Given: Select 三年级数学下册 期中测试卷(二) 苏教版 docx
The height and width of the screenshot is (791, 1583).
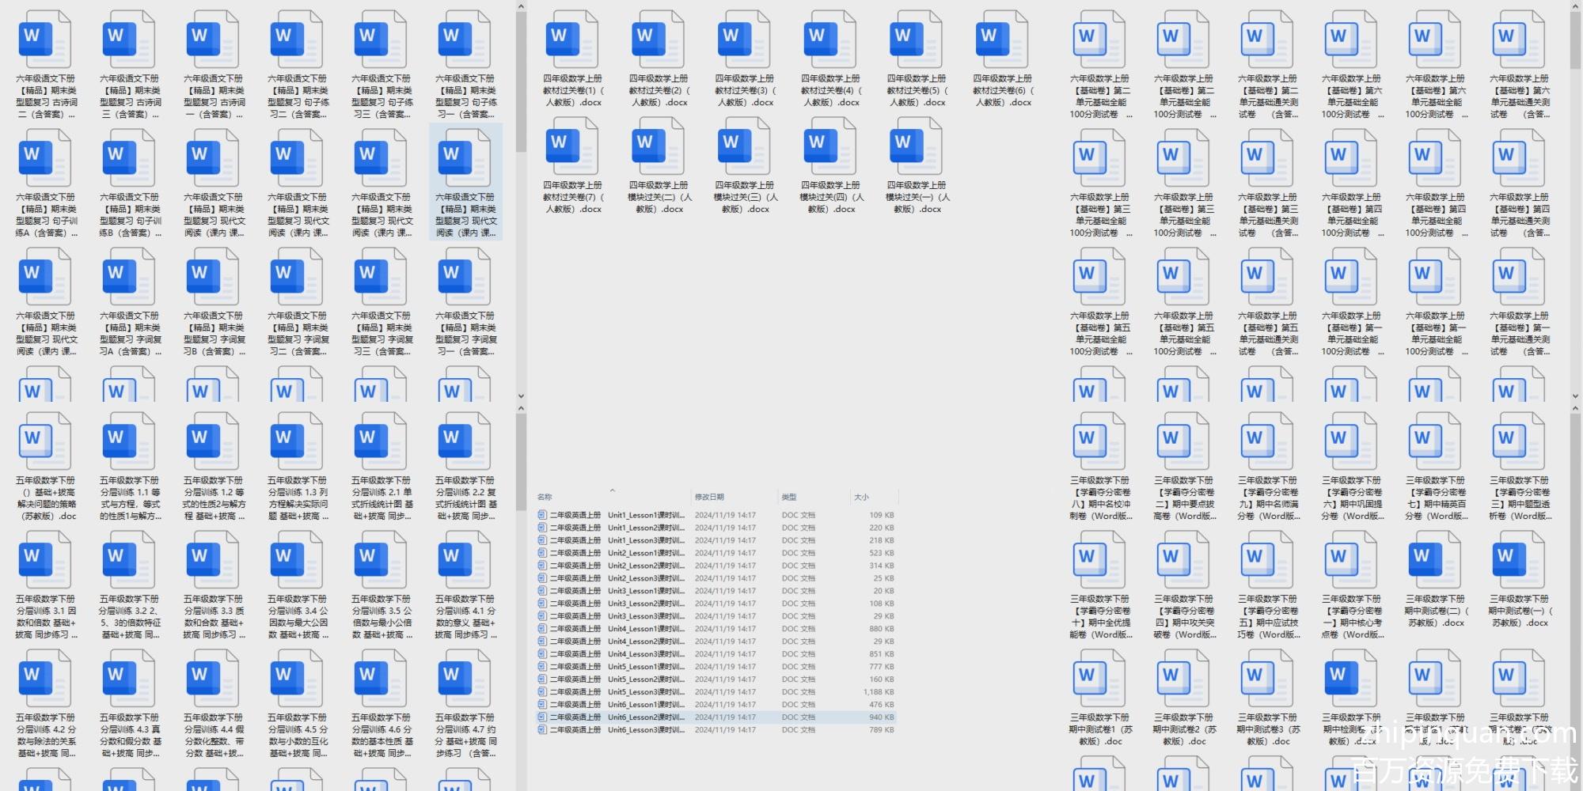Looking at the screenshot, I should tap(1433, 560).
